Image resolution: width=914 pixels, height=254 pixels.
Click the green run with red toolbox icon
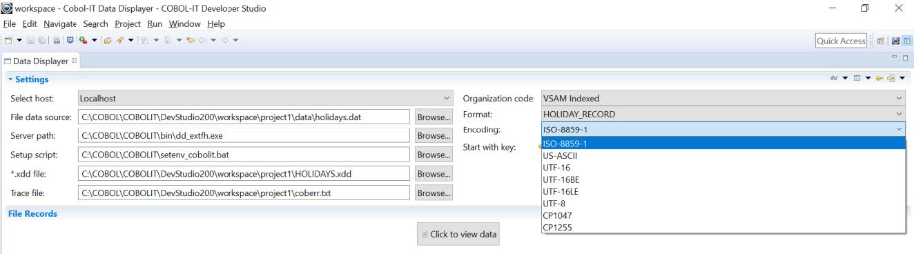pos(83,40)
